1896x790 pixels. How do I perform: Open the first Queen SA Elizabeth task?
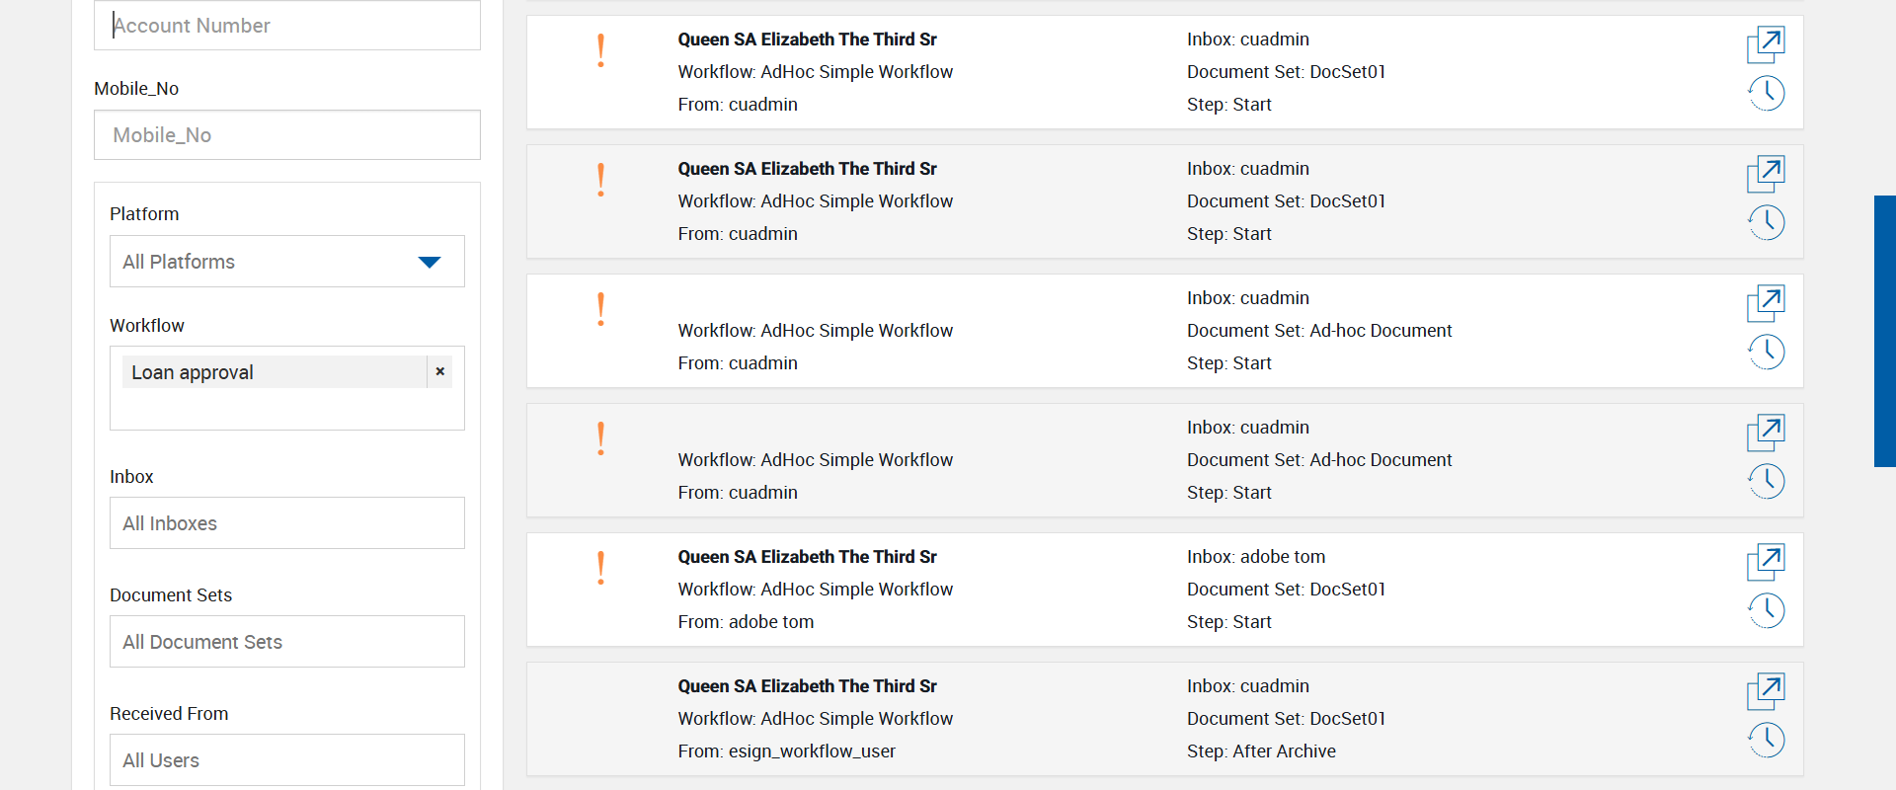pyautogui.click(x=1766, y=43)
